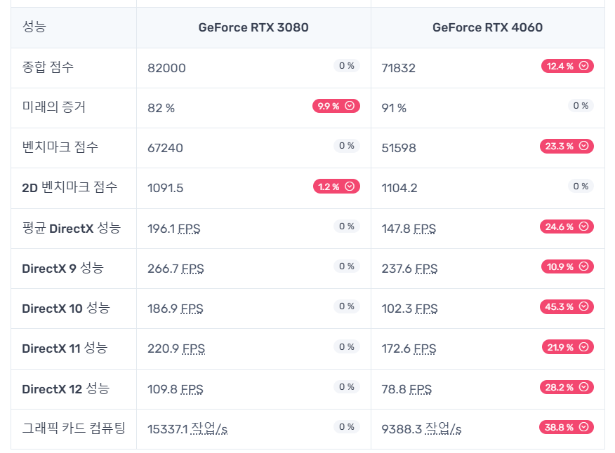Expand the 28.2 % difference badge
615x453 pixels.
[567, 387]
